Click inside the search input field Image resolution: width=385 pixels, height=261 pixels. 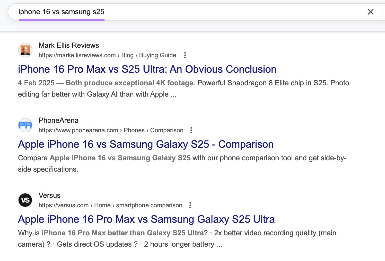[x=154, y=12]
